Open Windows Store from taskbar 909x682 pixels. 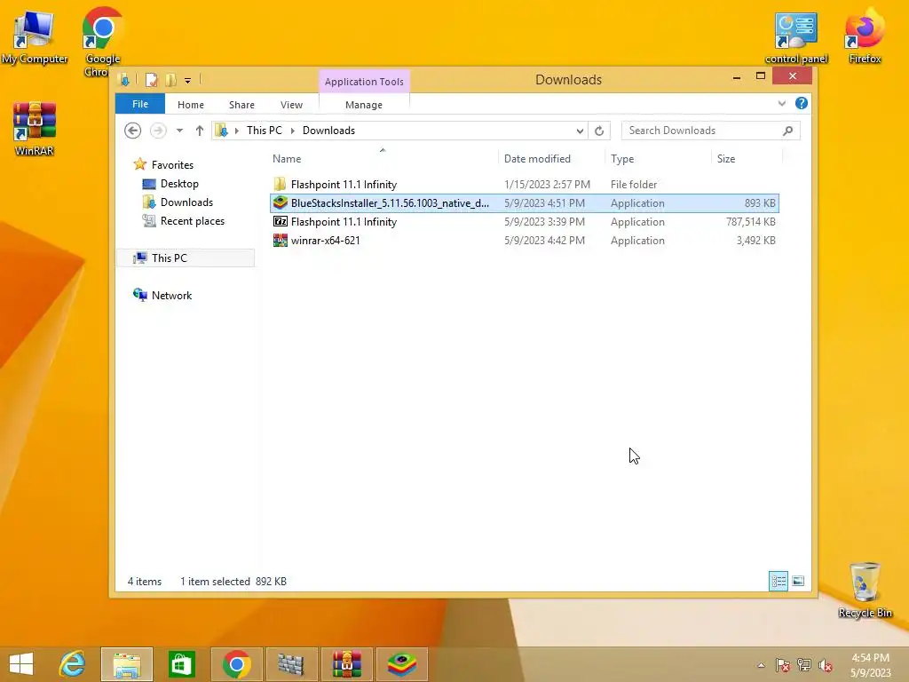point(181,664)
